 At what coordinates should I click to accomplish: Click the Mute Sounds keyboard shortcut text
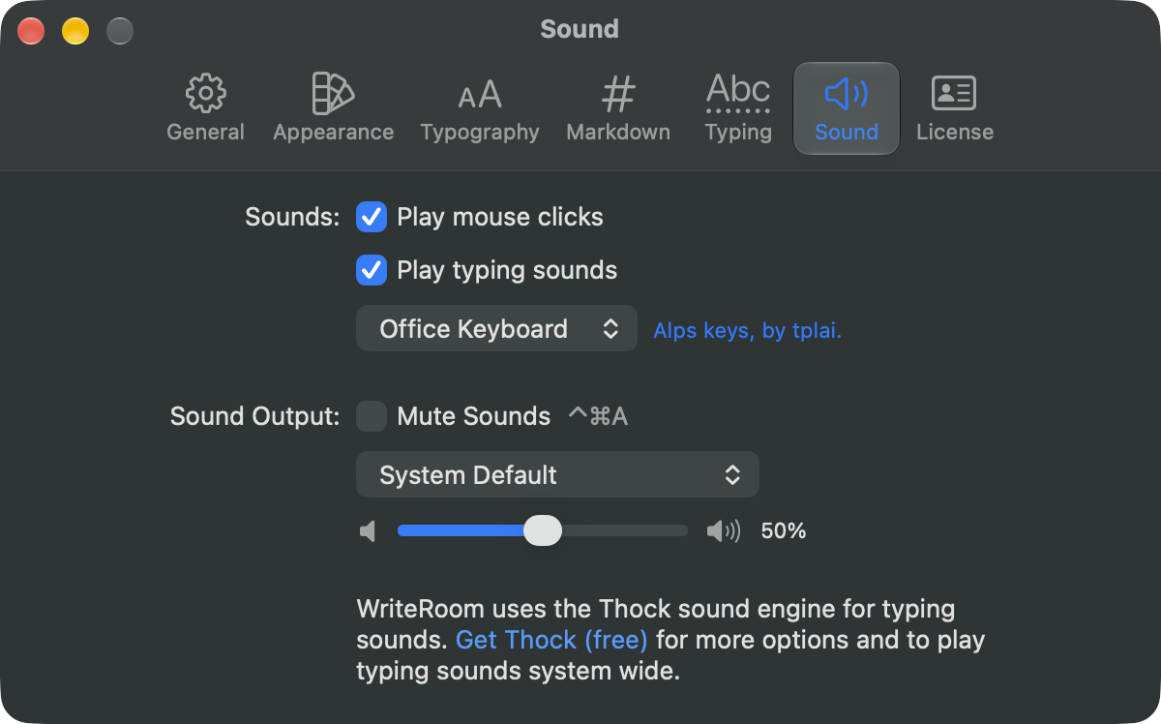tap(598, 416)
